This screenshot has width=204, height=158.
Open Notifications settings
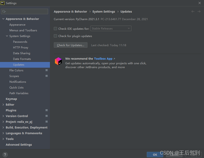pos(18,82)
